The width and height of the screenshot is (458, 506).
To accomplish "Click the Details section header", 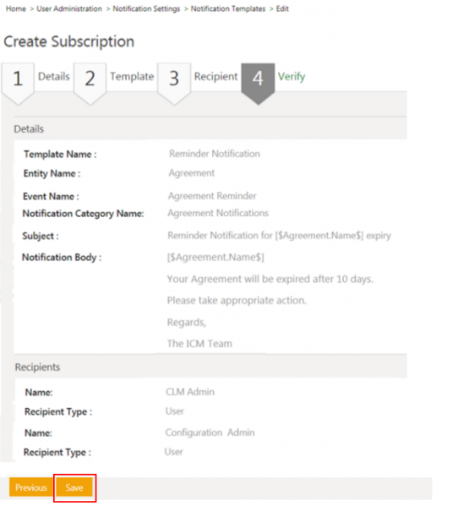I will click(x=29, y=129).
